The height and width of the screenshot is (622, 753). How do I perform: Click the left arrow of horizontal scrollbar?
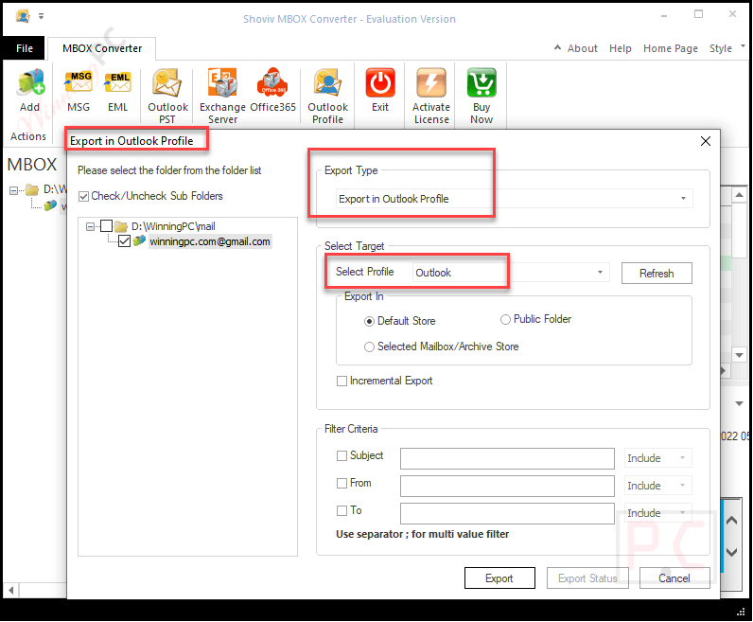click(10, 589)
